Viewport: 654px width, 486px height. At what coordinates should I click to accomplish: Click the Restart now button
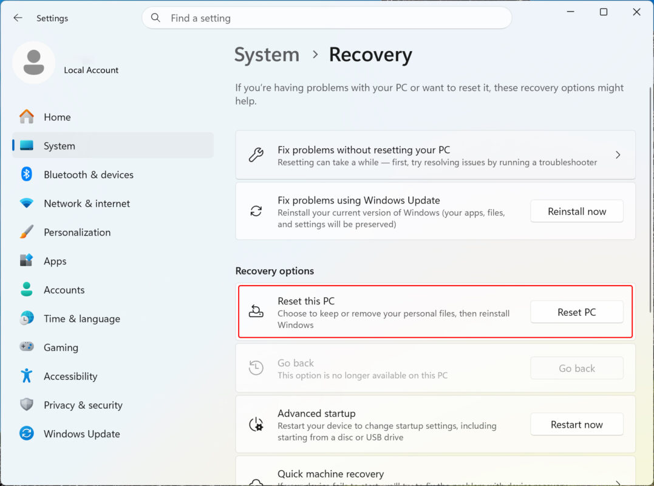577,424
